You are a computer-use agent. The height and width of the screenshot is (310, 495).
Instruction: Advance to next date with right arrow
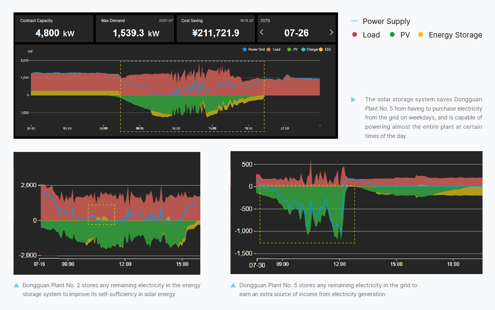click(x=331, y=32)
